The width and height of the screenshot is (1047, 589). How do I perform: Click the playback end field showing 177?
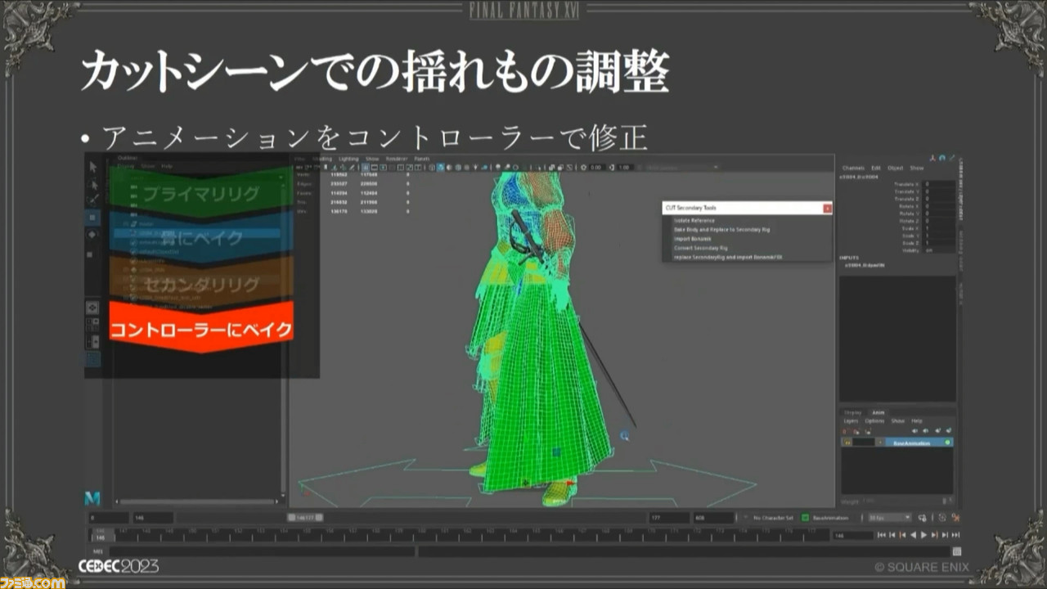tap(668, 518)
